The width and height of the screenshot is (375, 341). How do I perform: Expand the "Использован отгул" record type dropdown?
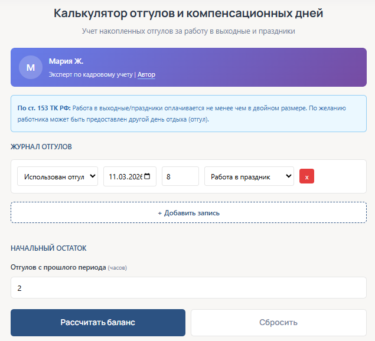(57, 176)
